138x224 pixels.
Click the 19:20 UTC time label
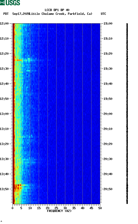pyautogui.click(x=108, y=54)
